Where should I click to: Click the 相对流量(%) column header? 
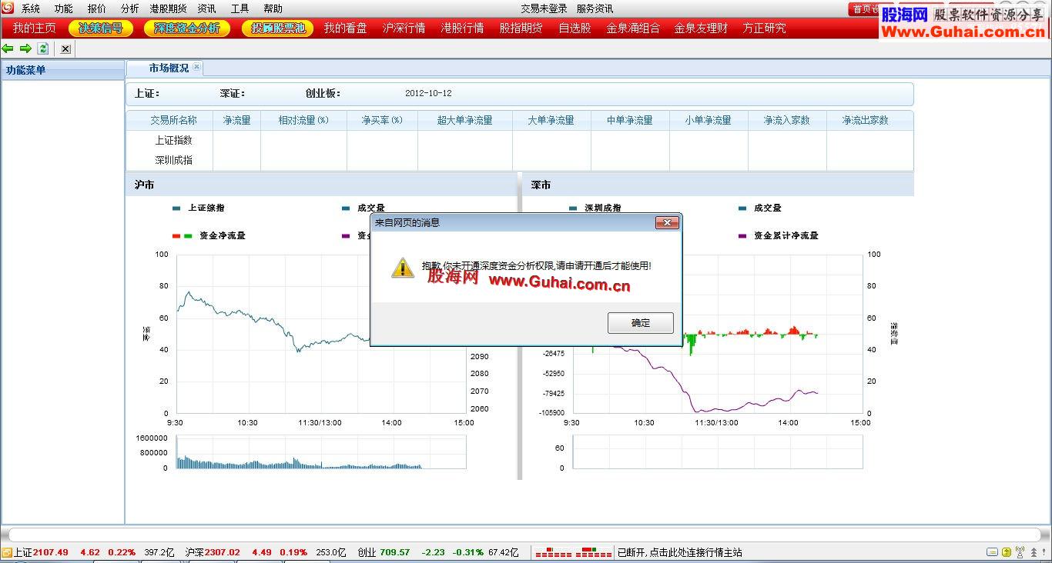303,120
